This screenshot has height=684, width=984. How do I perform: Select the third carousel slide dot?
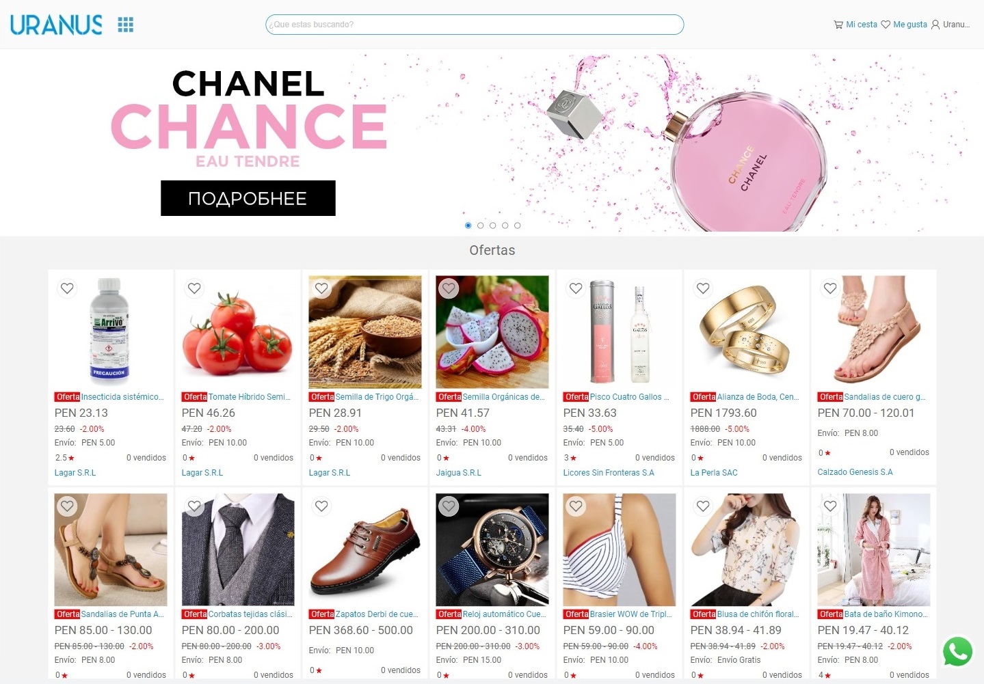pos(493,225)
